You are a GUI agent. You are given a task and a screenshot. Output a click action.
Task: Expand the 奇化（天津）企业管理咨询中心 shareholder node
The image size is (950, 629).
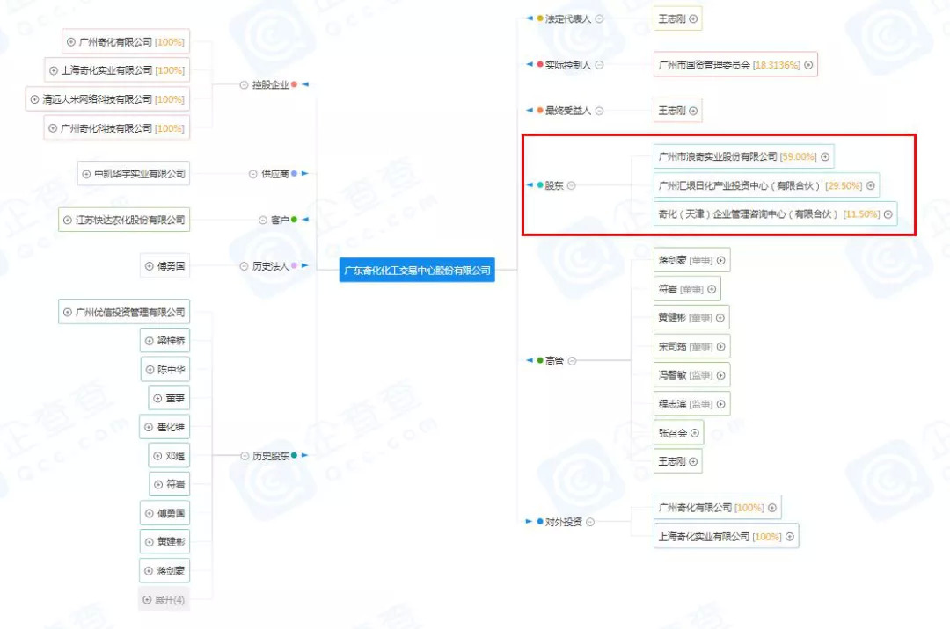coord(888,214)
